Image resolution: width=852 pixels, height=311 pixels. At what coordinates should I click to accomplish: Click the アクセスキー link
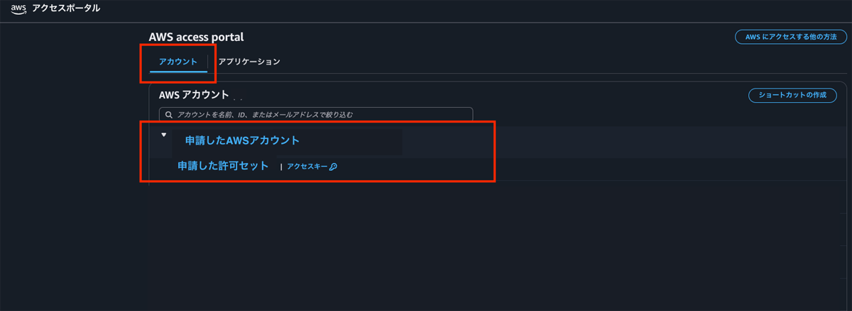[x=307, y=167]
